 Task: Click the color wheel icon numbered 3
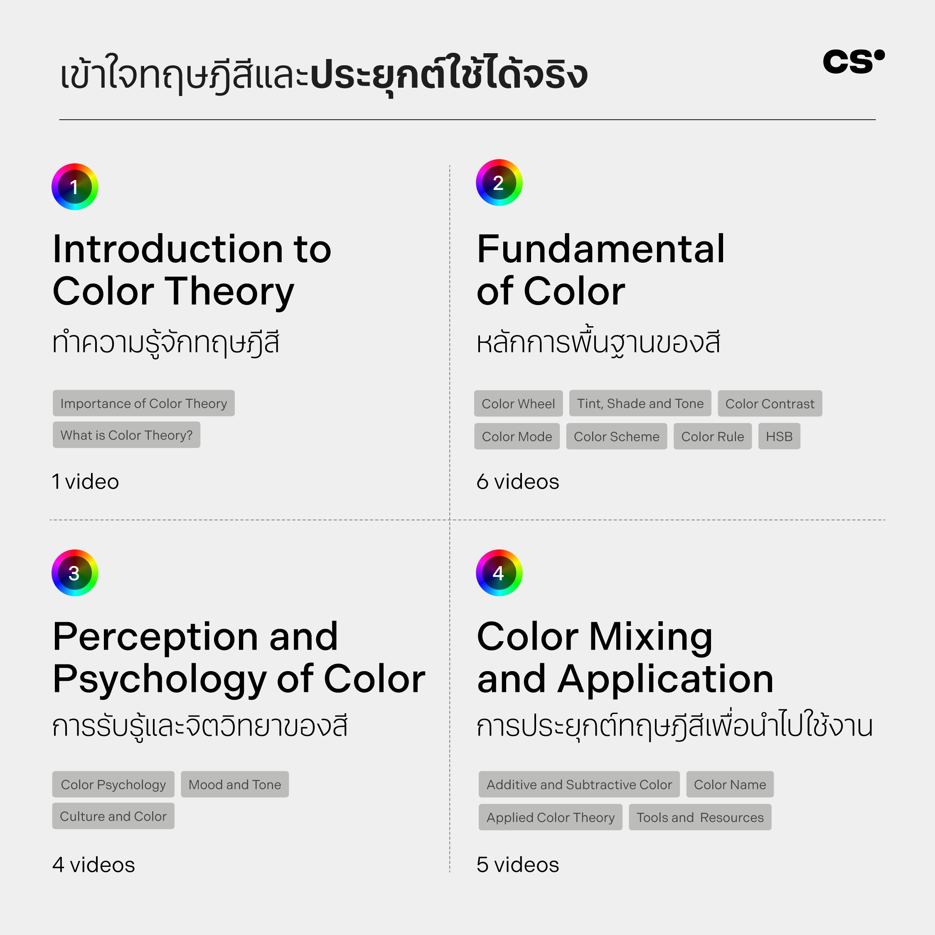(75, 573)
